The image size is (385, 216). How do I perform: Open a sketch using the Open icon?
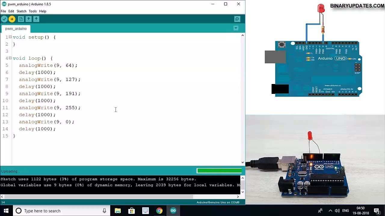click(29, 19)
